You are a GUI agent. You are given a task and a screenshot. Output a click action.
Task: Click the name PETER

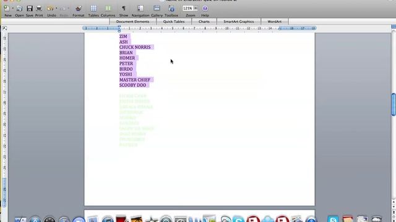126,64
